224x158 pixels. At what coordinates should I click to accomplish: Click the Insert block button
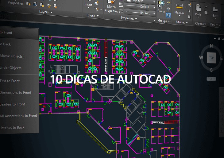(88, 5)
